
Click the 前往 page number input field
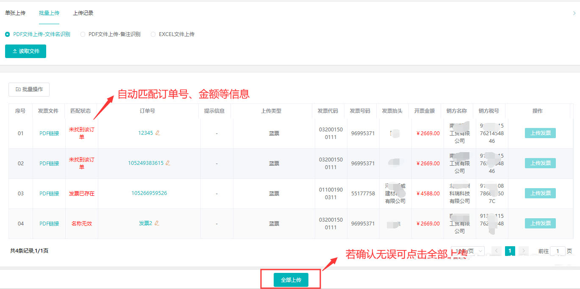tap(558, 251)
